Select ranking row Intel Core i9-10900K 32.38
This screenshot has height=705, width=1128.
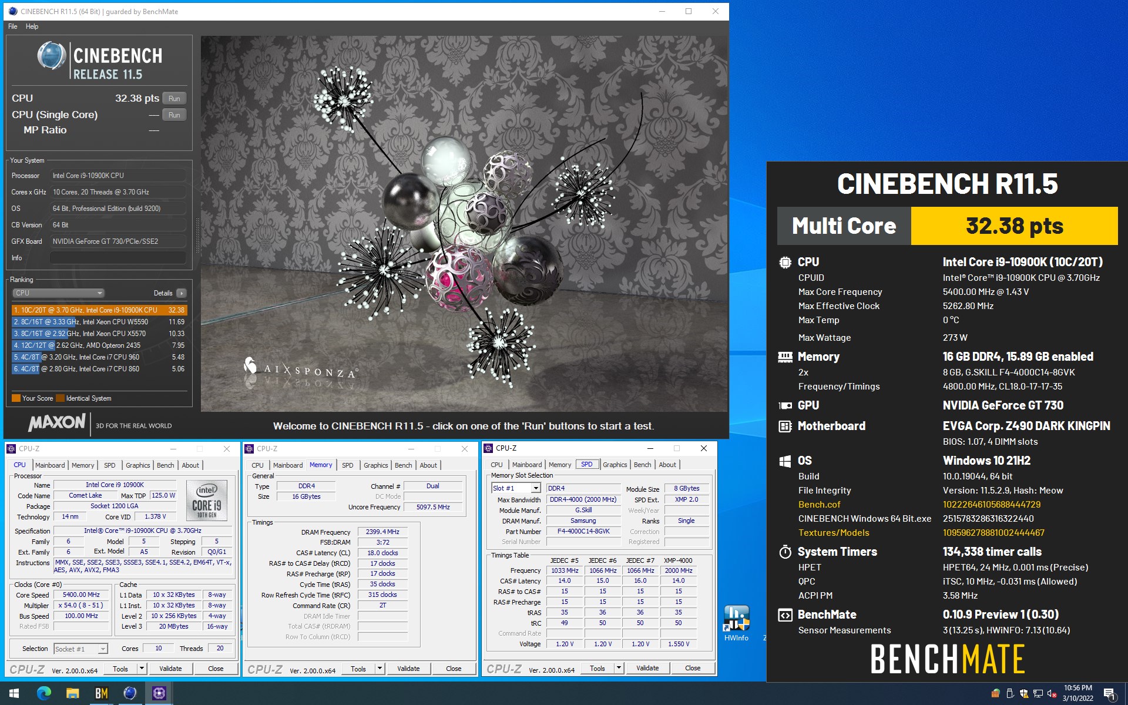pos(99,310)
